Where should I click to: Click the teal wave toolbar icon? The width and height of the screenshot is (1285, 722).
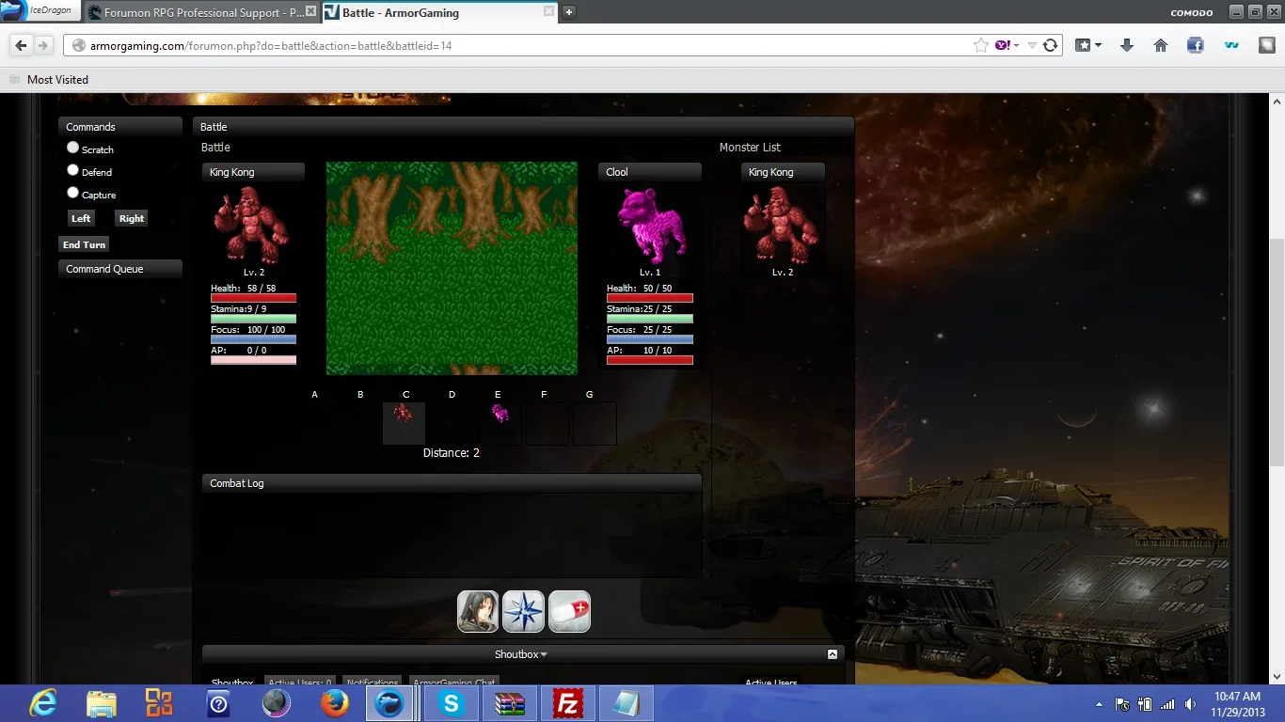[1230, 45]
